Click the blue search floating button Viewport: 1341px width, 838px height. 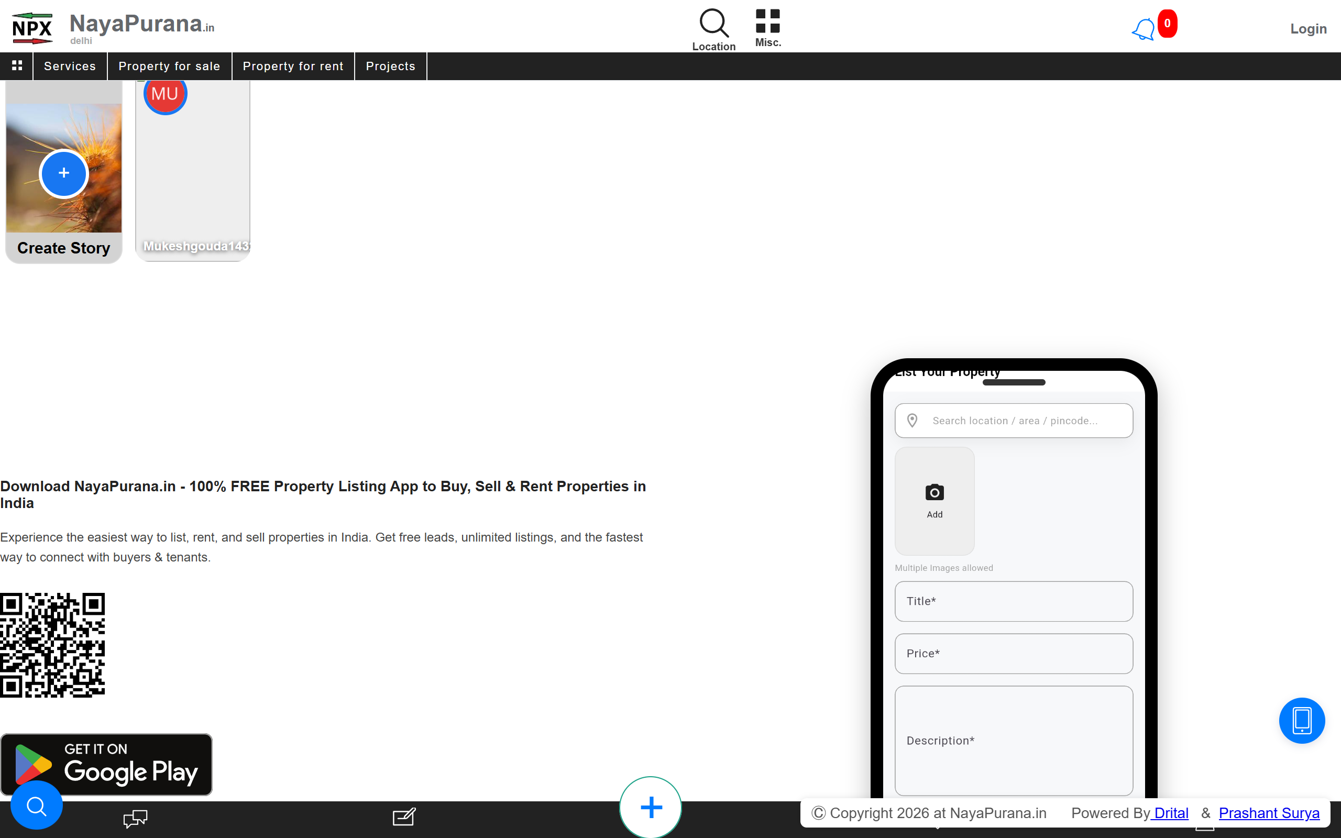pyautogui.click(x=37, y=806)
